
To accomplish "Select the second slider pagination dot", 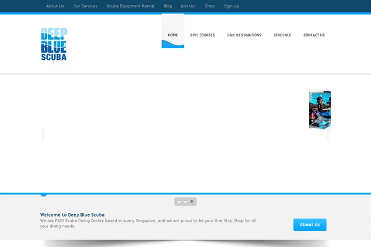I will (x=185, y=202).
